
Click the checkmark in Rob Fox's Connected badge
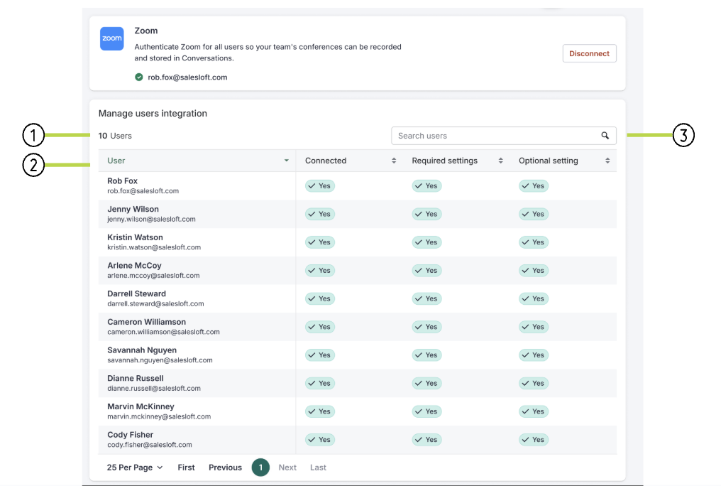click(313, 185)
